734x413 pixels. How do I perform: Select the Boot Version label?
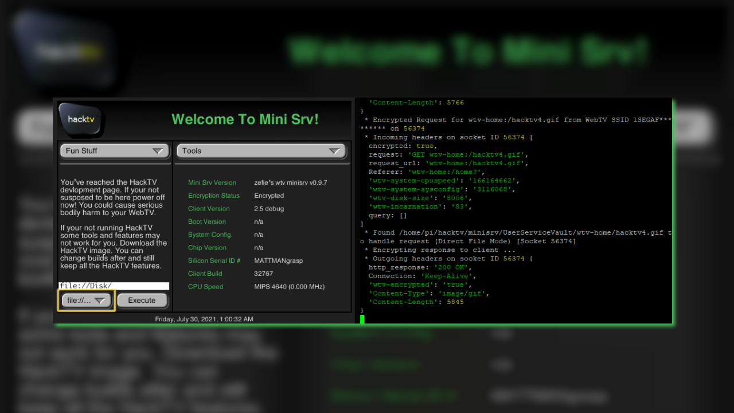tap(207, 221)
